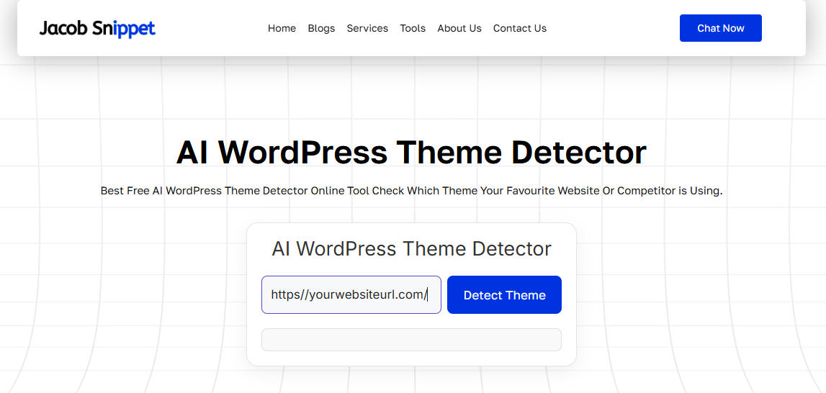This screenshot has height=393, width=826.
Task: Click the Jacob Snippet logo
Action: [x=96, y=29]
